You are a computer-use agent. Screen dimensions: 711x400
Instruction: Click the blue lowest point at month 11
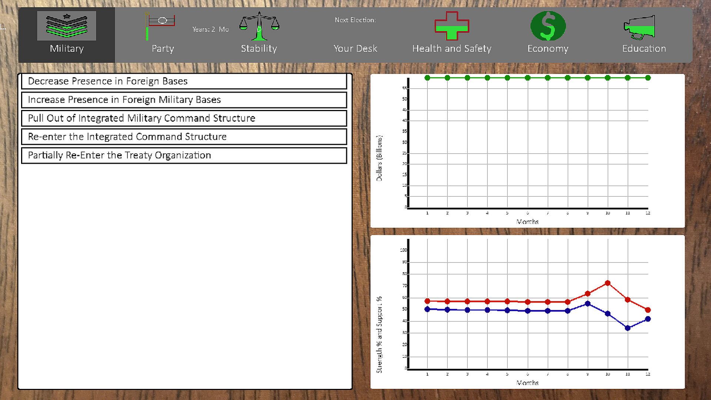(628, 328)
